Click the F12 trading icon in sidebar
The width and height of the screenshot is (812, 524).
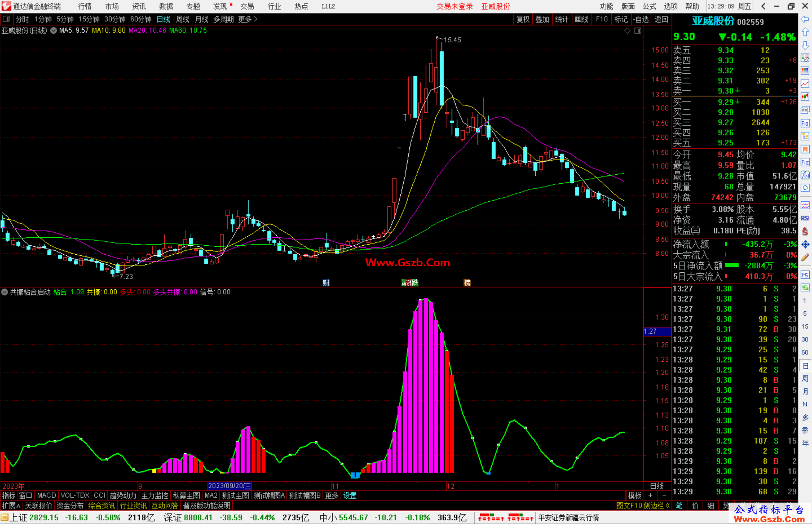click(805, 162)
